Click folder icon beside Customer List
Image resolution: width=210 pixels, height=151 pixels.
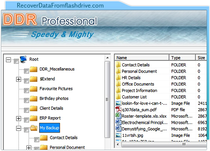point(118,97)
